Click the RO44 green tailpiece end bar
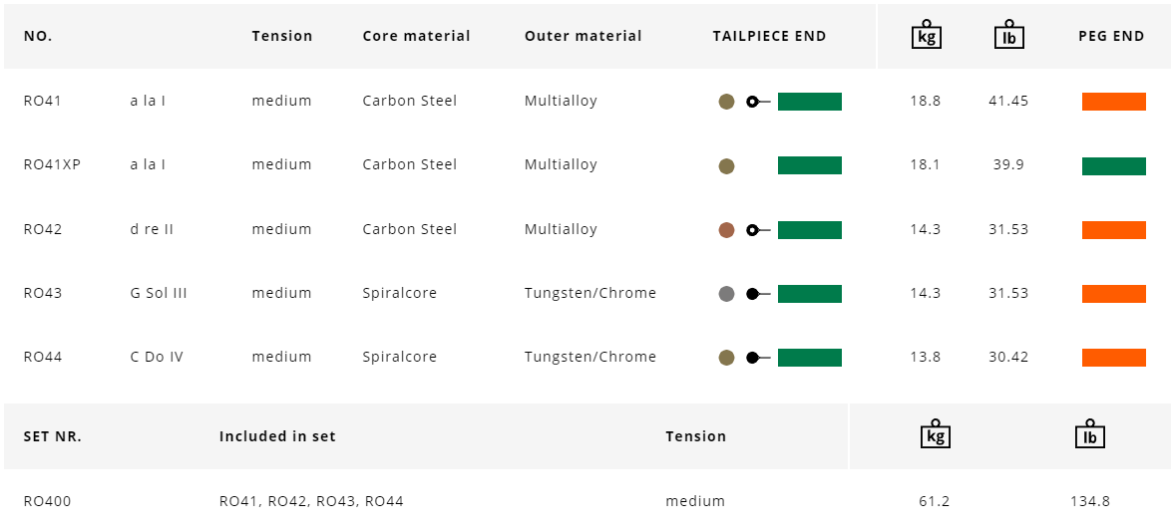The height and width of the screenshot is (532, 1172). point(809,358)
